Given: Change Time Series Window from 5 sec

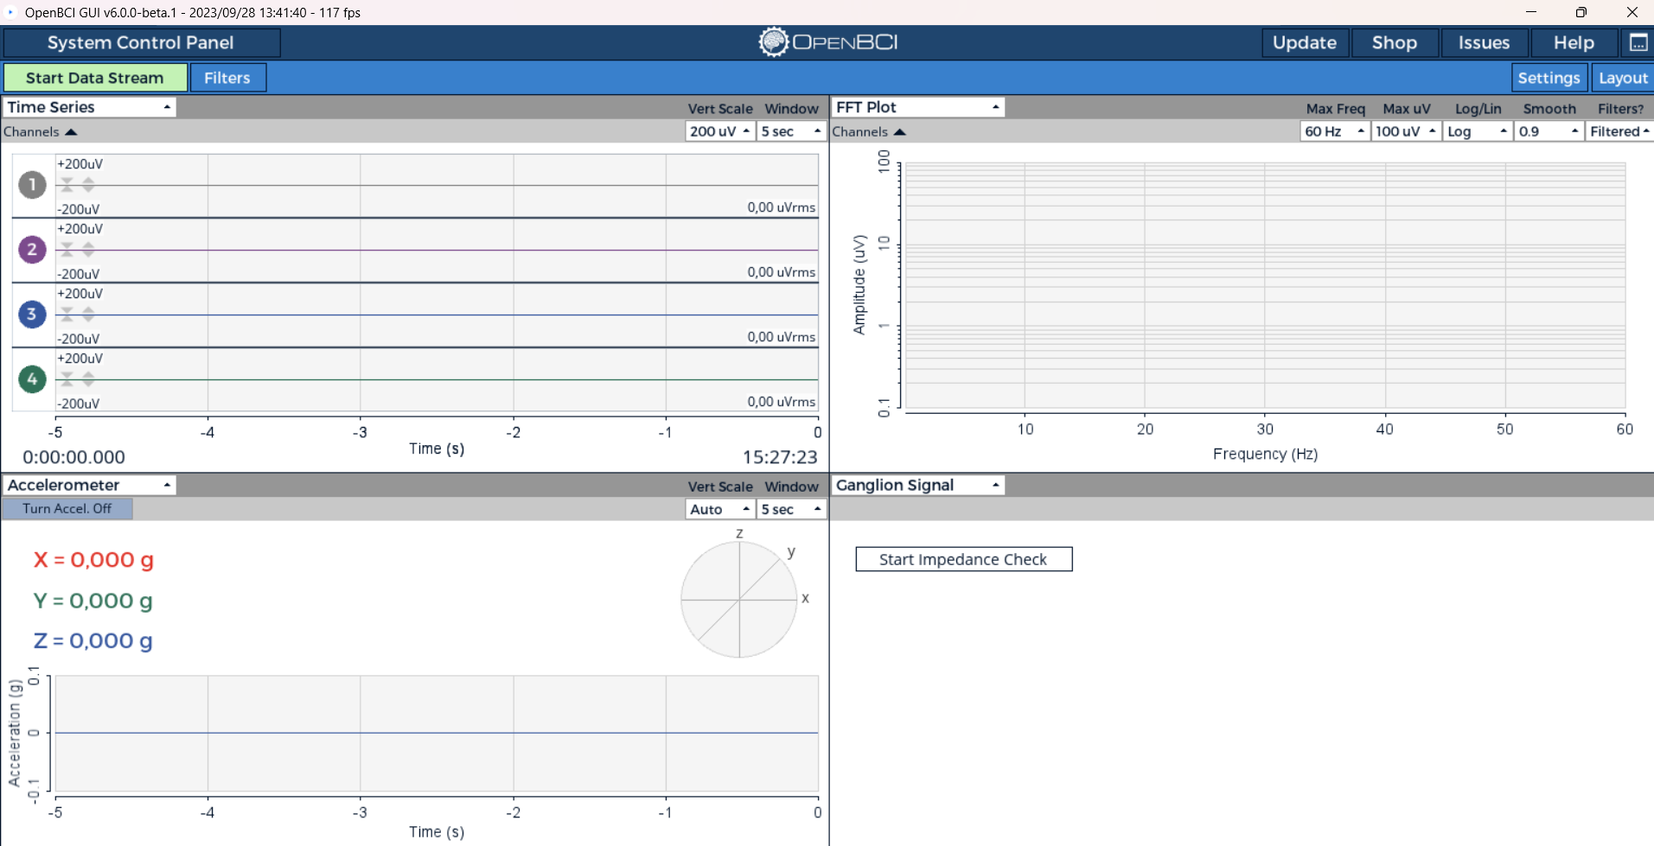Looking at the screenshot, I should click(791, 131).
